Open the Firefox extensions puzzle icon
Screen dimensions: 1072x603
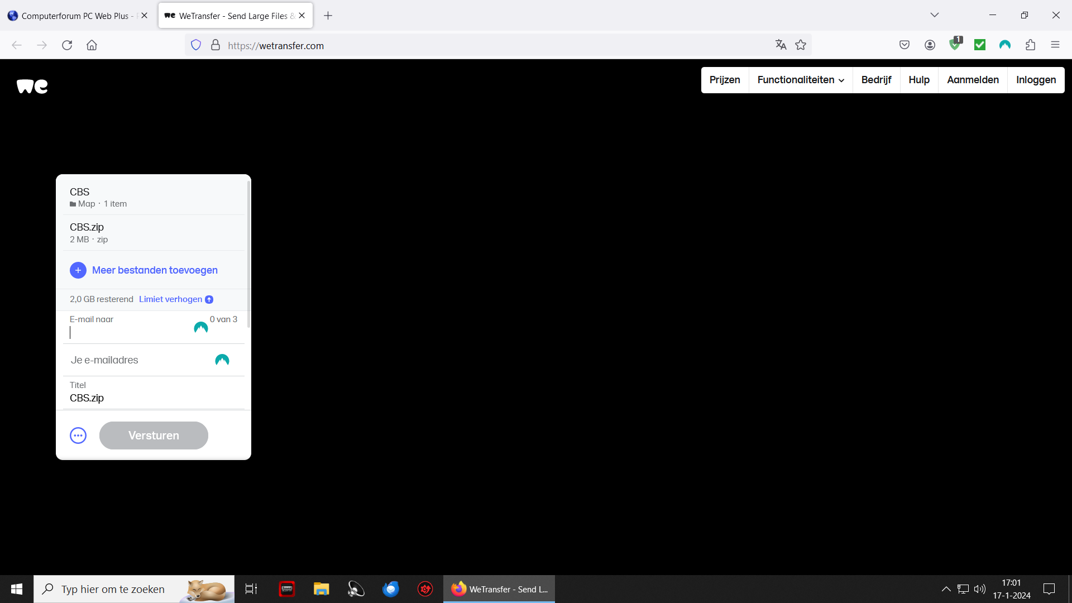(1030, 45)
